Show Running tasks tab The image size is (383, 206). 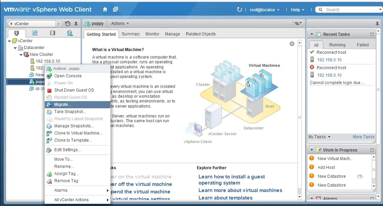click(337, 45)
